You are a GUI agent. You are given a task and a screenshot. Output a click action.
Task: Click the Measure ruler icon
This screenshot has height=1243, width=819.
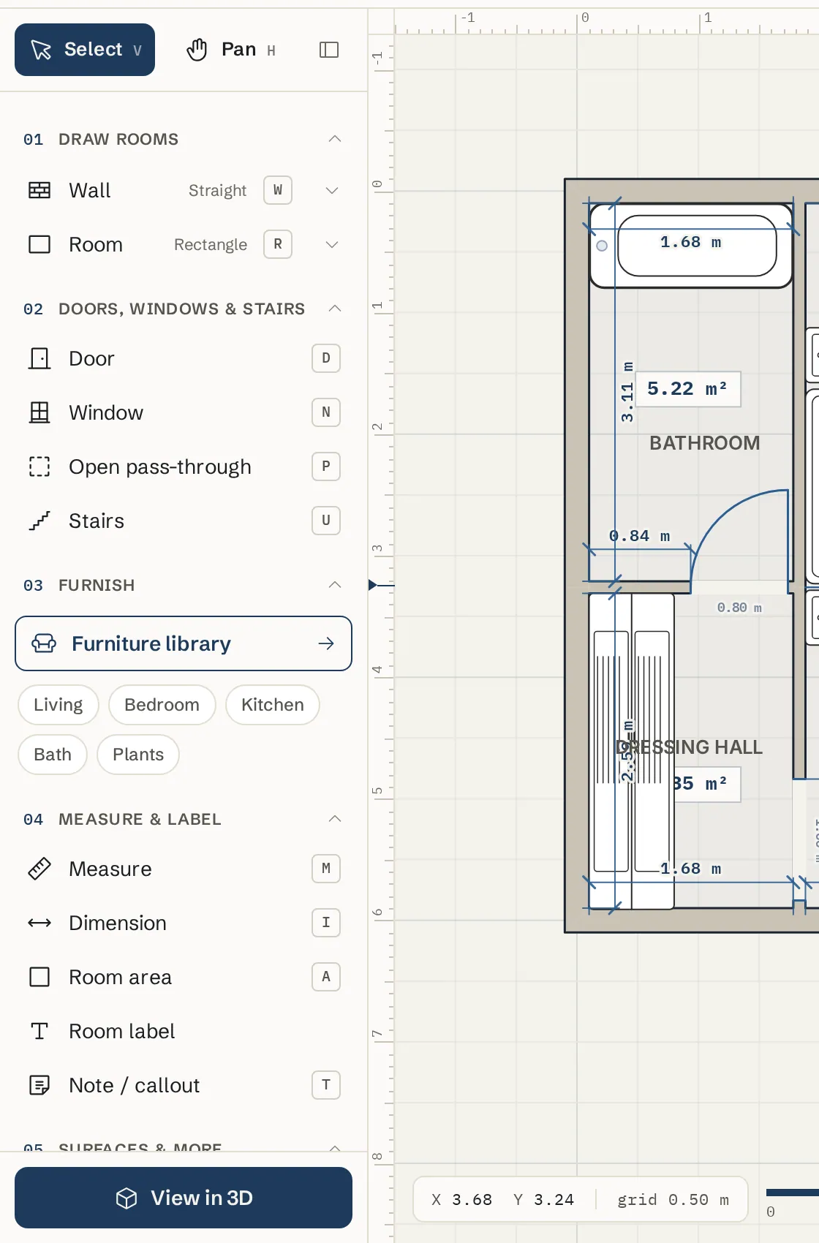pos(39,869)
